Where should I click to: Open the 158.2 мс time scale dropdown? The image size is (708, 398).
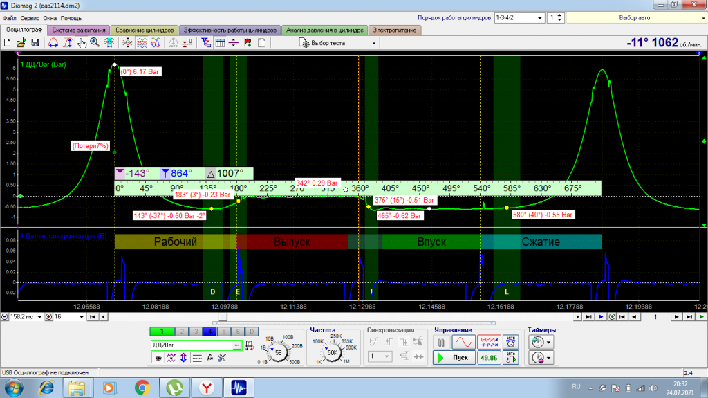pyautogui.click(x=39, y=317)
